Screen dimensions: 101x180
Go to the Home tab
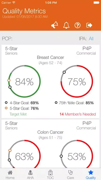10,175
